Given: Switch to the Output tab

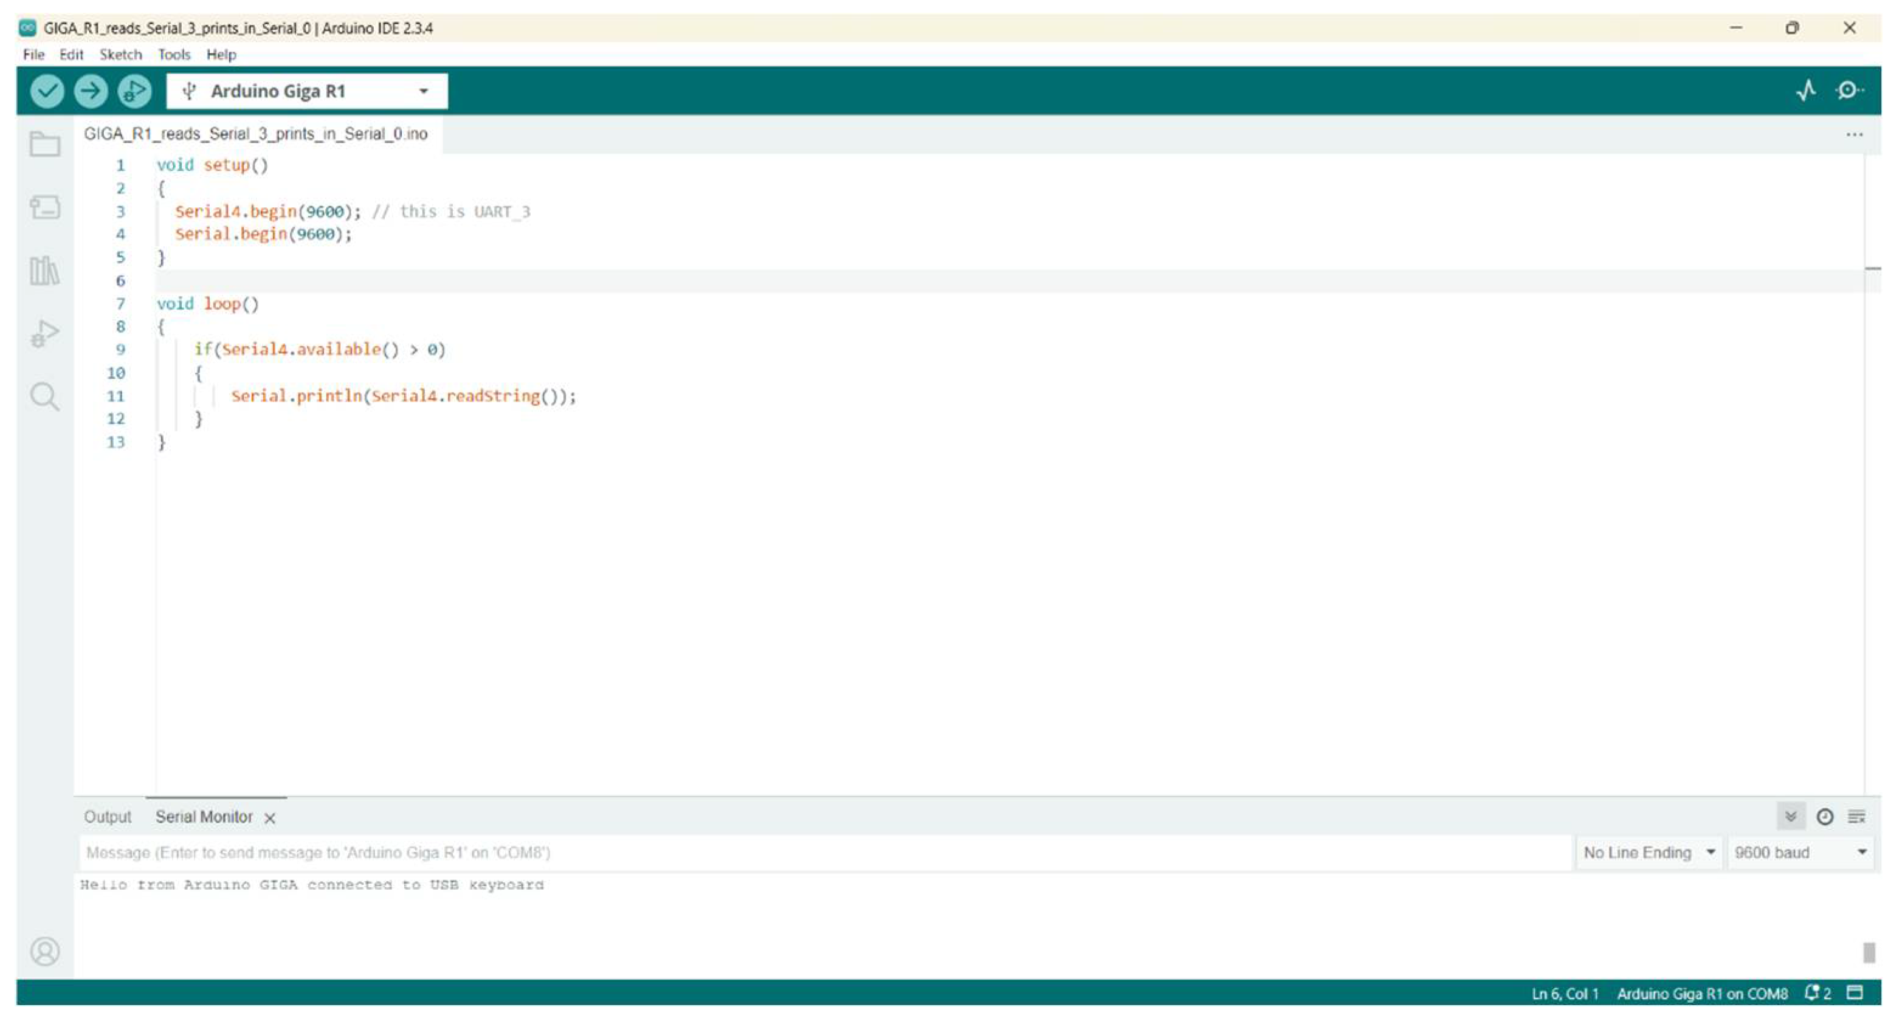Looking at the screenshot, I should [x=107, y=817].
